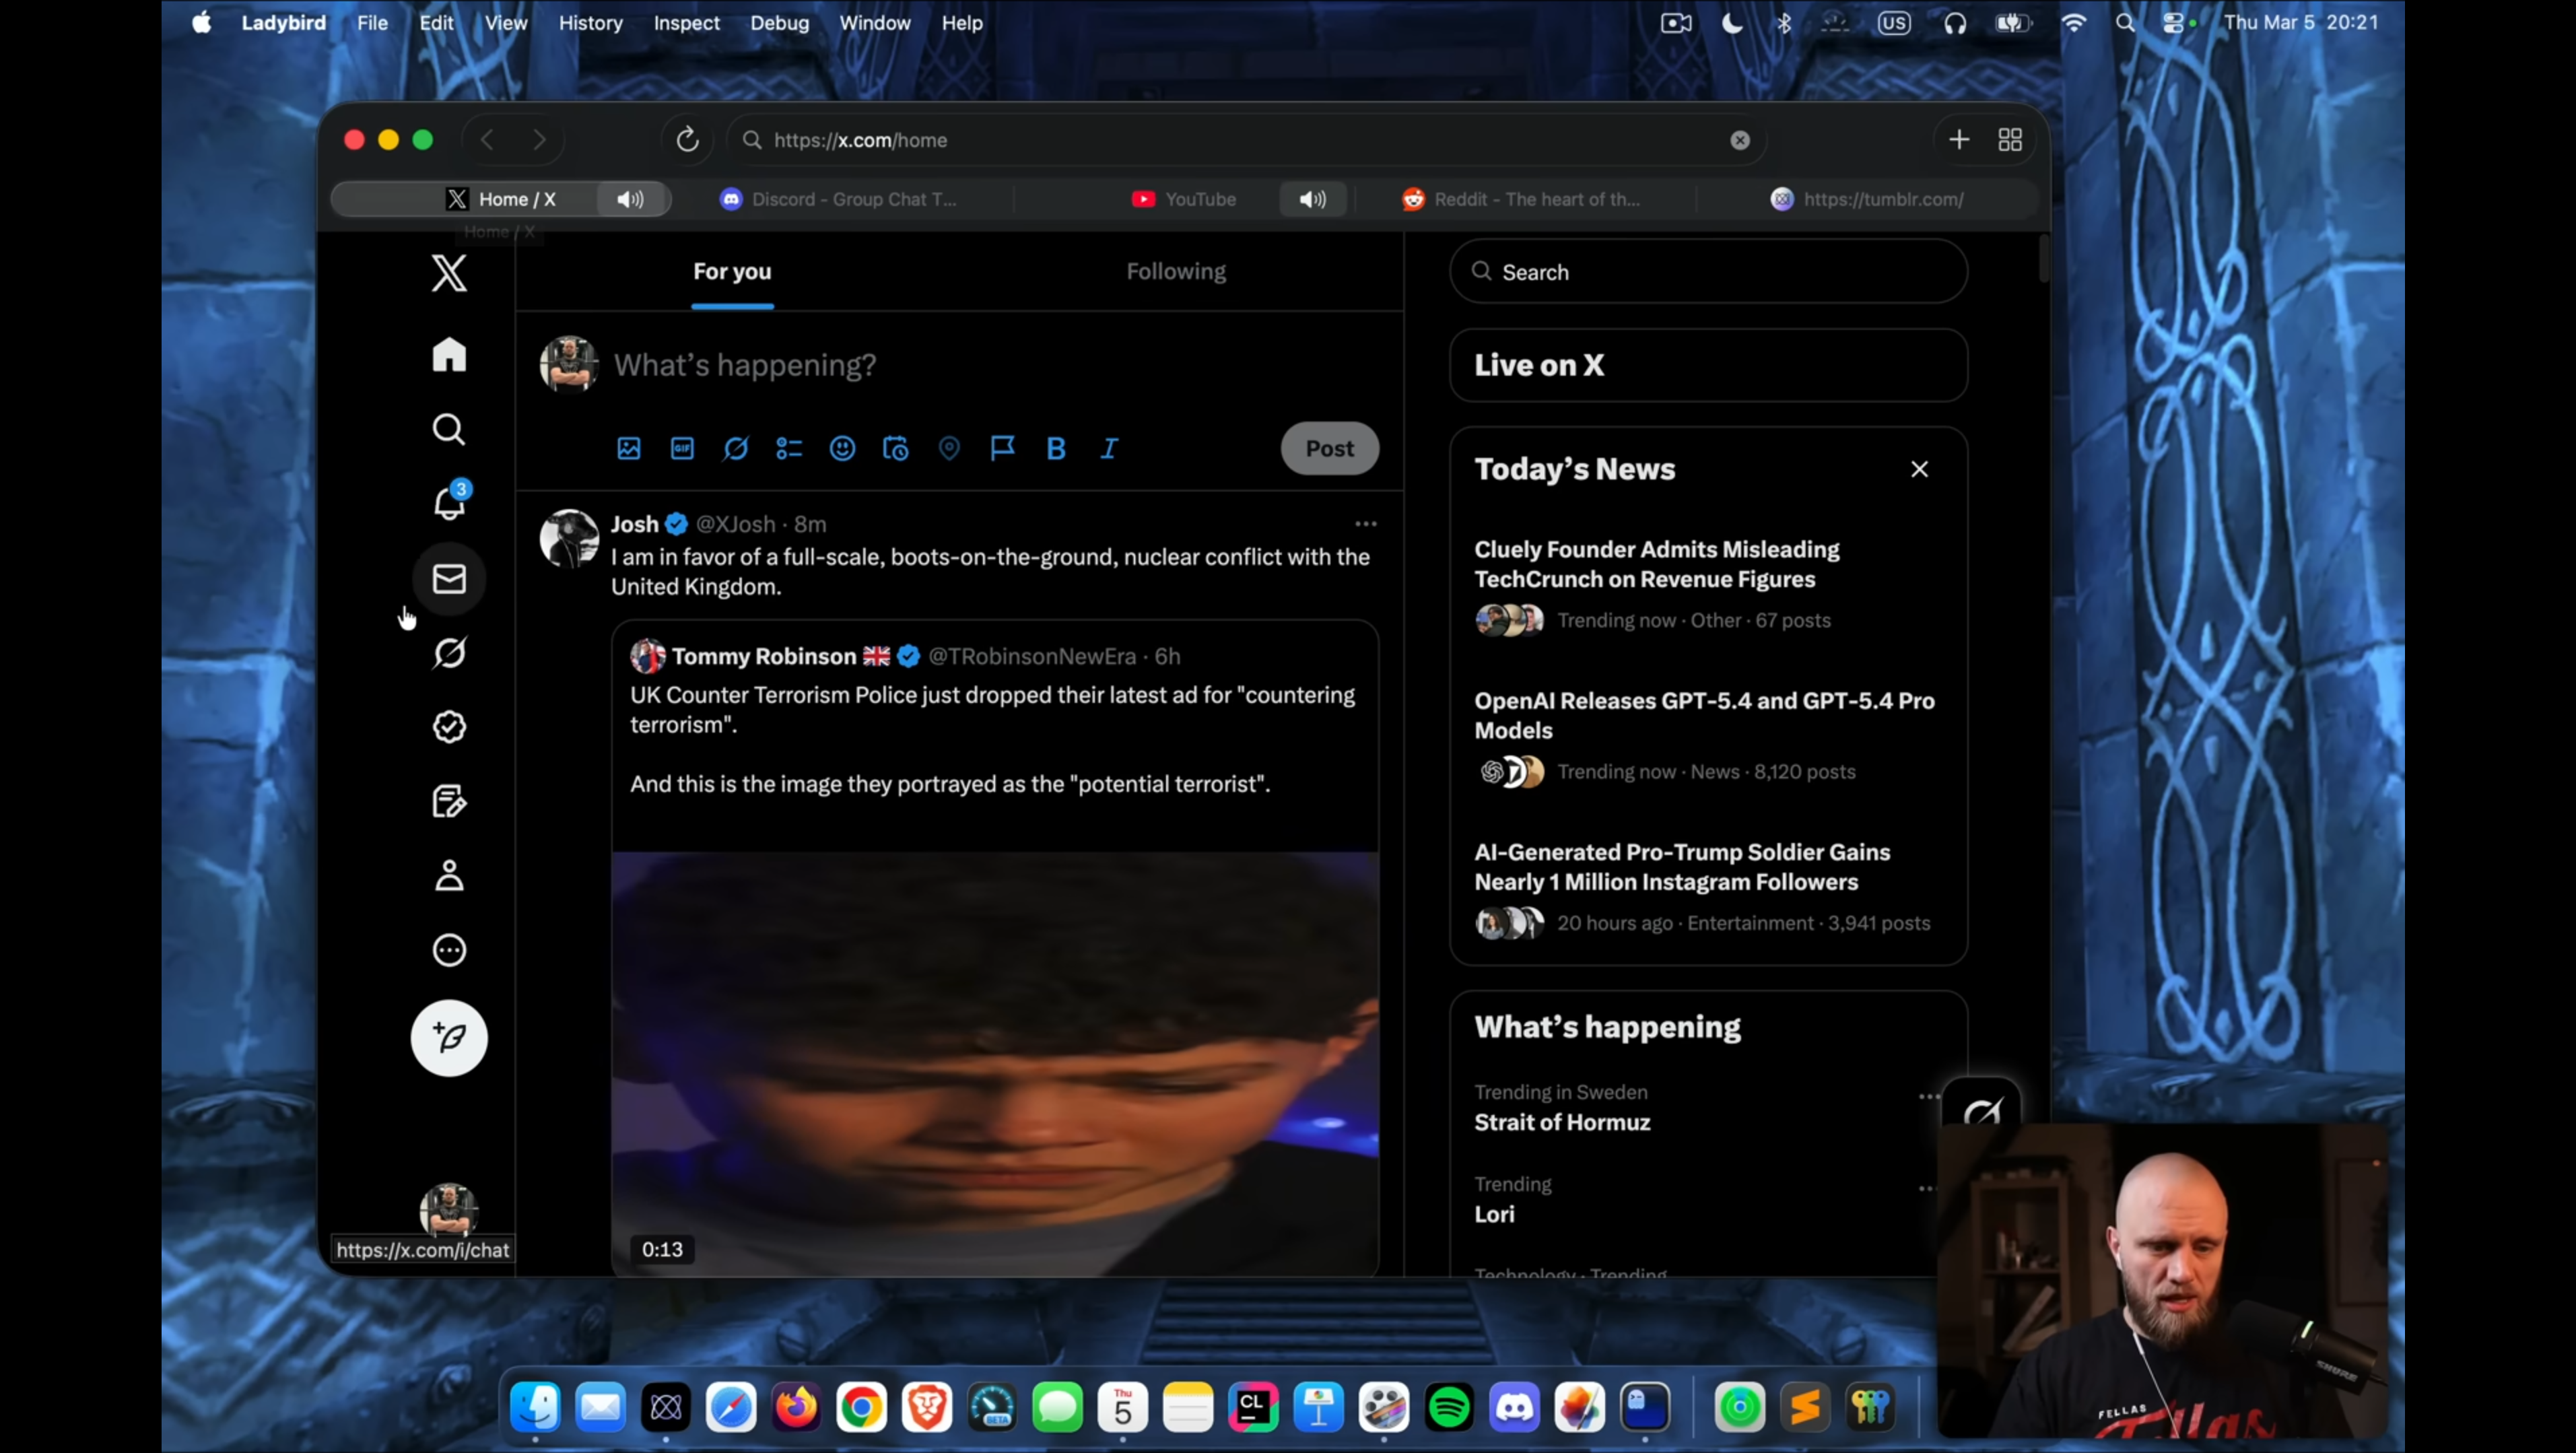Open the Inspect menu in menu bar
The height and width of the screenshot is (1453, 2576).
tap(686, 22)
